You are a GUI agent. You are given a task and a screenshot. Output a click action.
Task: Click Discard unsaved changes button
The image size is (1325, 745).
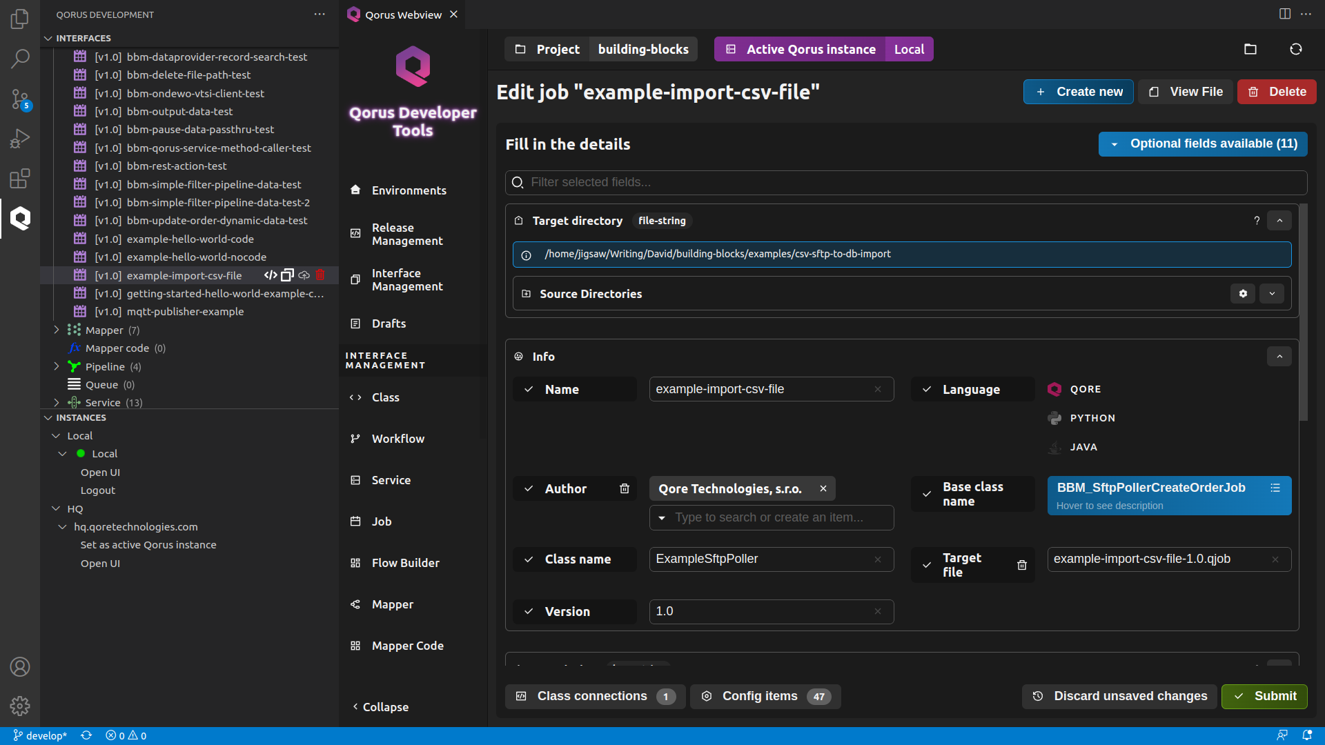pos(1119,697)
